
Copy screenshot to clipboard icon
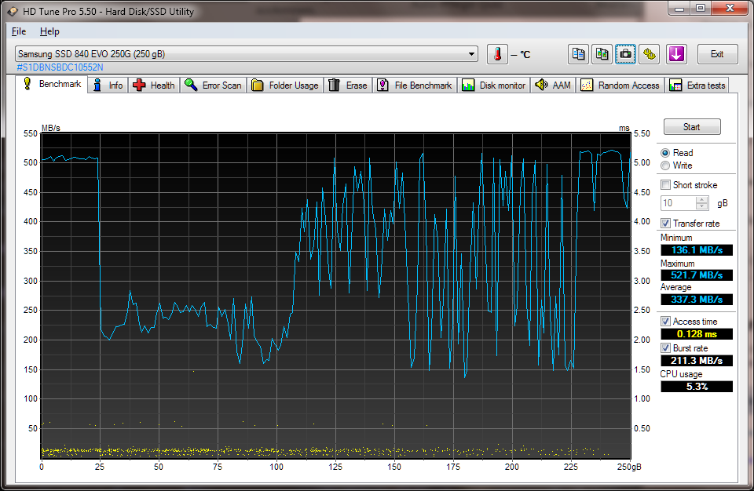coord(602,54)
